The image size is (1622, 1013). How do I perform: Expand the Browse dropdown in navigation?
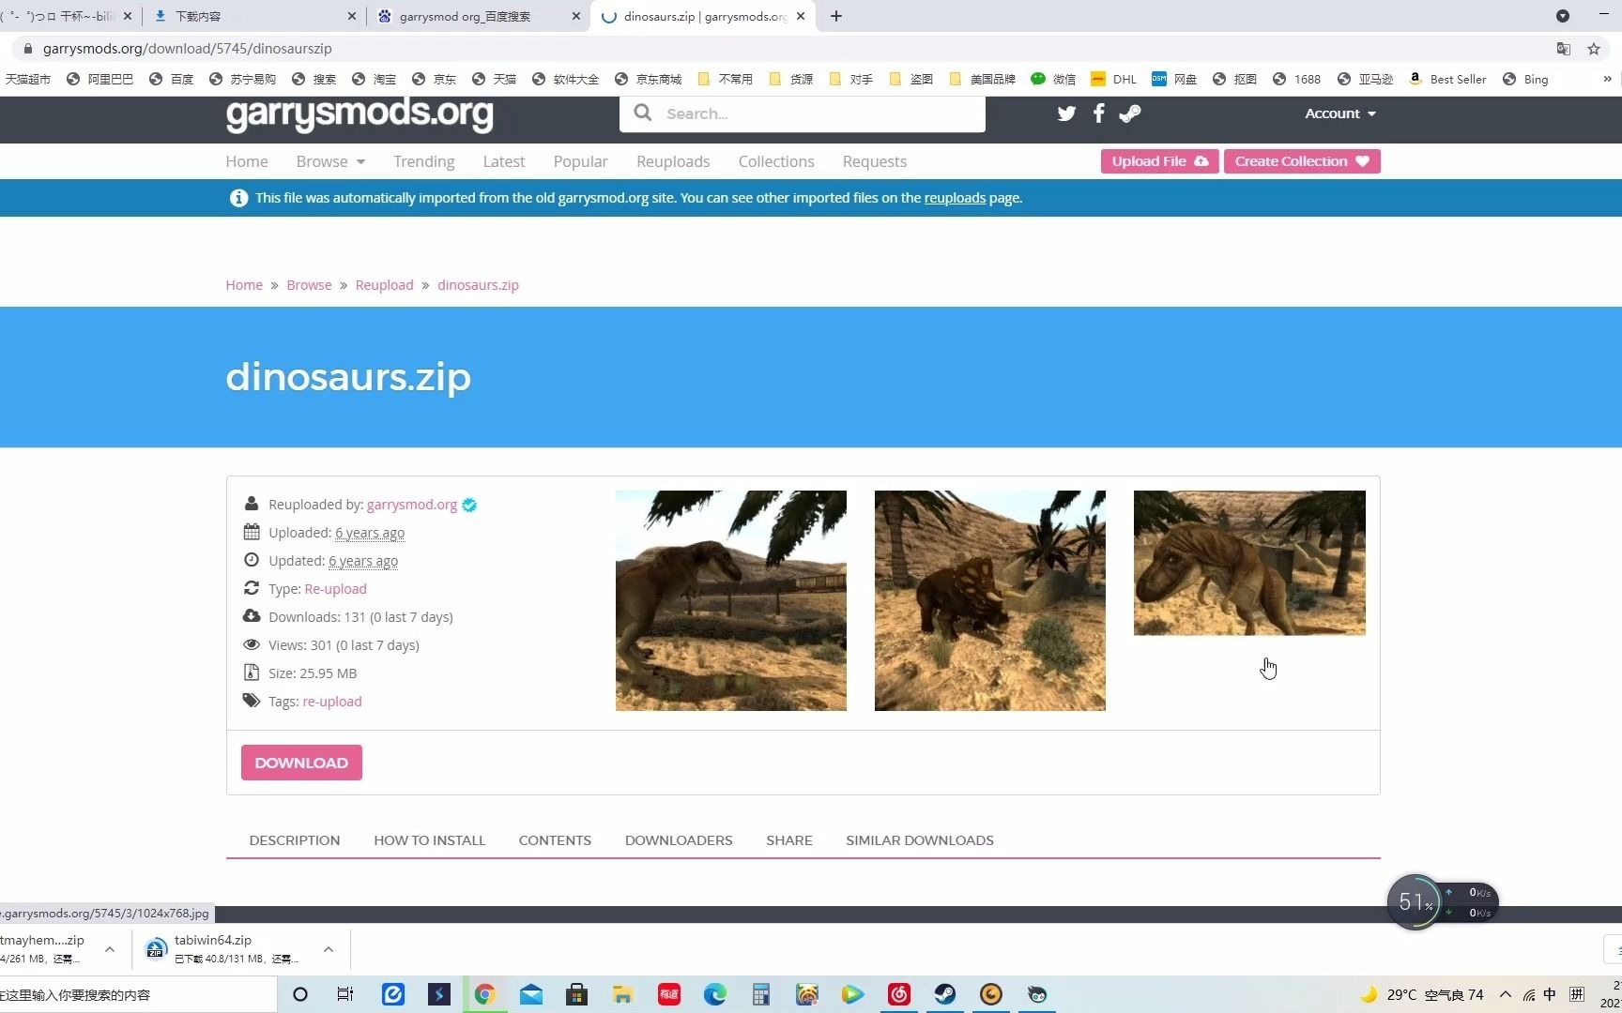[x=330, y=161]
